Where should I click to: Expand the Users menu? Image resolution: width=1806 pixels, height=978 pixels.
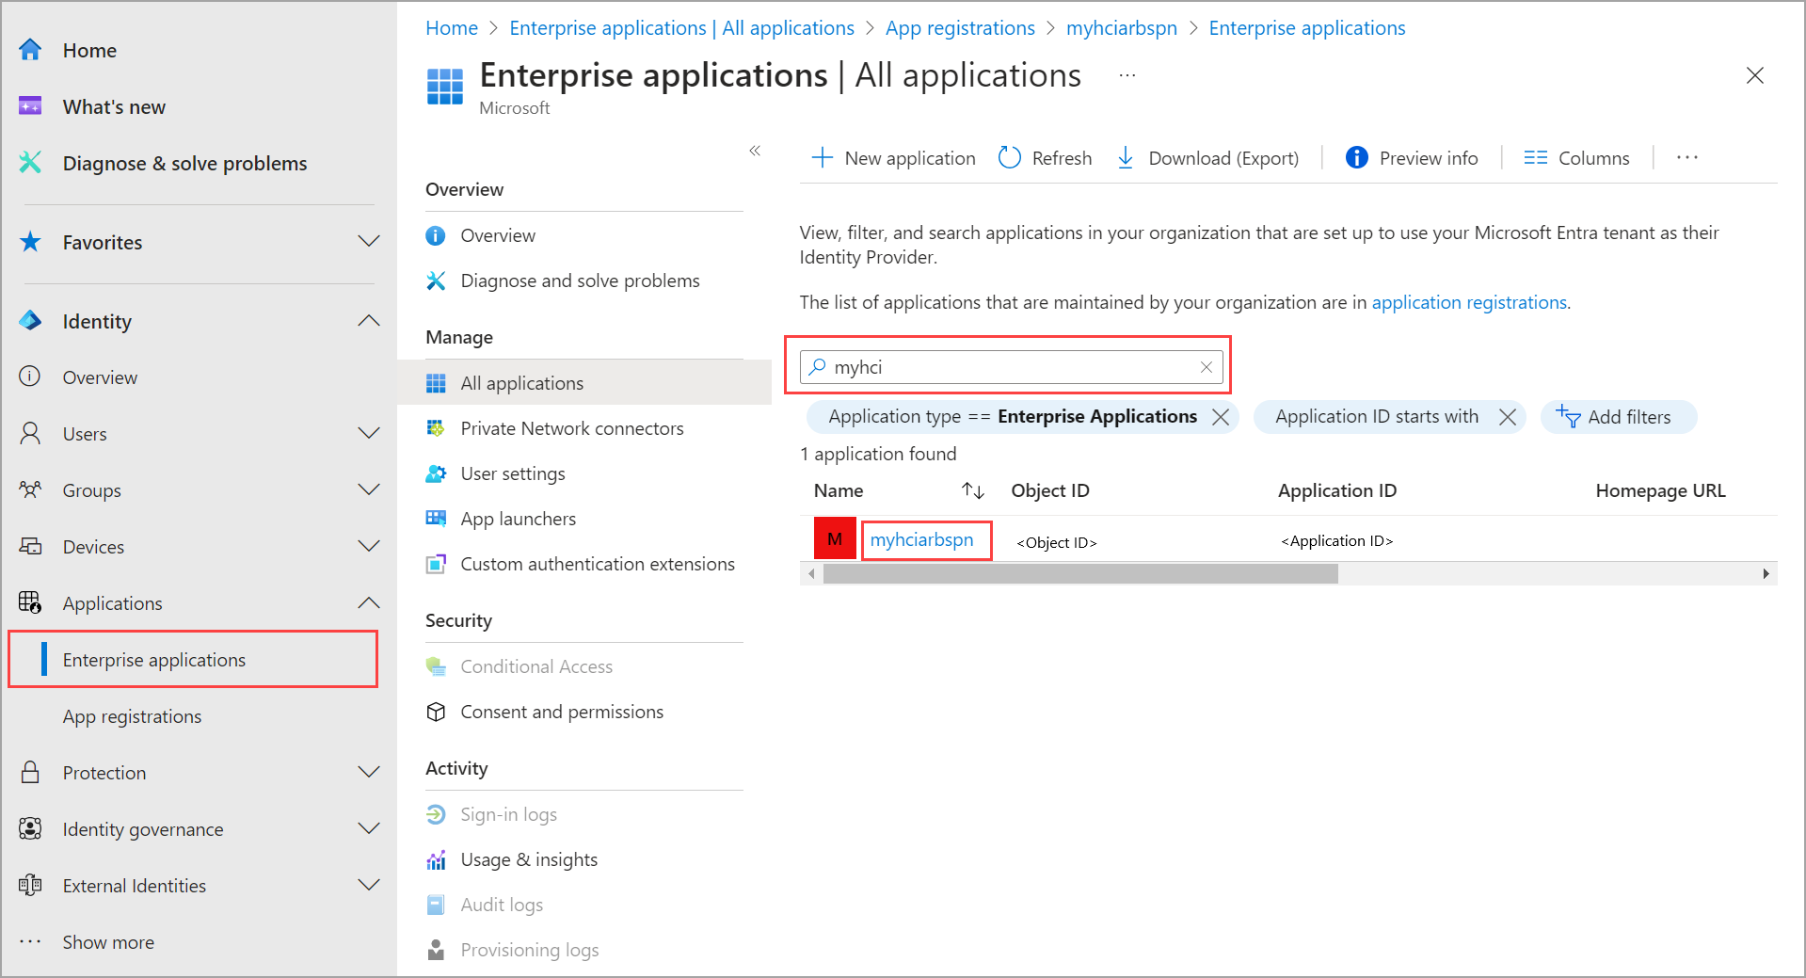coord(369,434)
